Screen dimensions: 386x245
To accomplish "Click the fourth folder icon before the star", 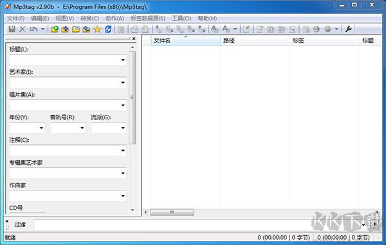I will click(x=86, y=30).
